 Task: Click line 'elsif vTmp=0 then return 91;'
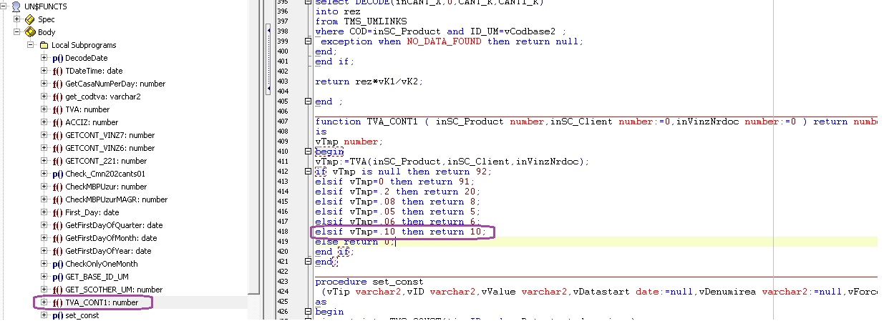(395, 182)
